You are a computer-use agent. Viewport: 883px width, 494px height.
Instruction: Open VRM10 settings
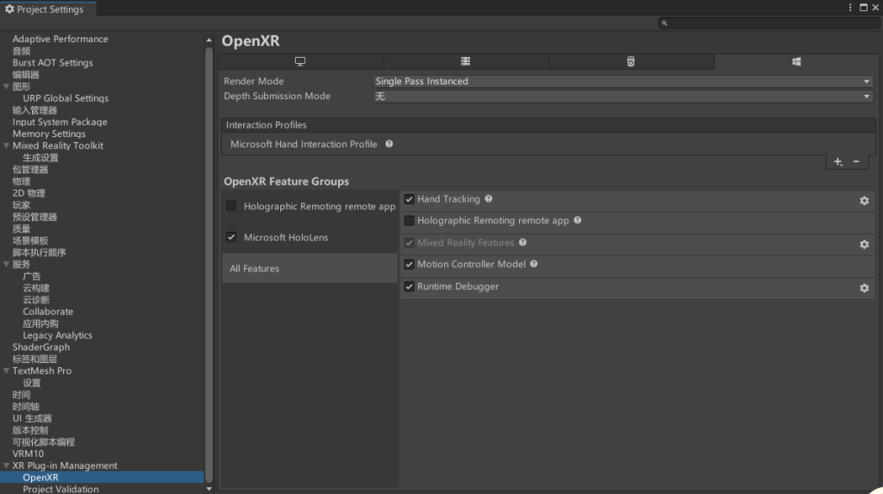(28, 453)
